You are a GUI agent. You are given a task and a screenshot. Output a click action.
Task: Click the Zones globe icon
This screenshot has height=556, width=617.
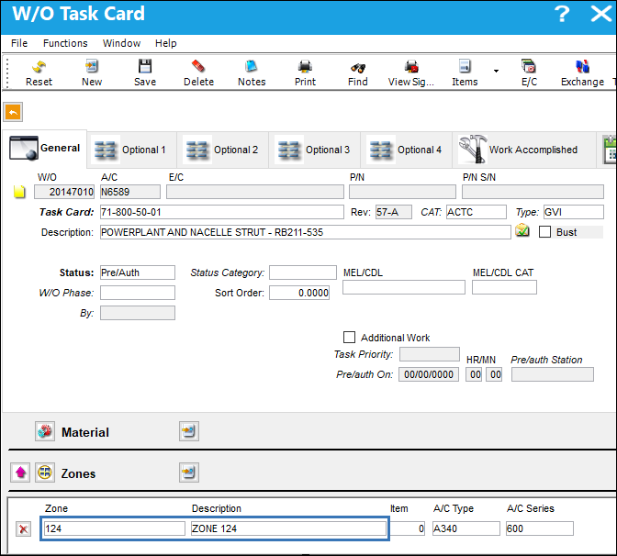pos(45,473)
